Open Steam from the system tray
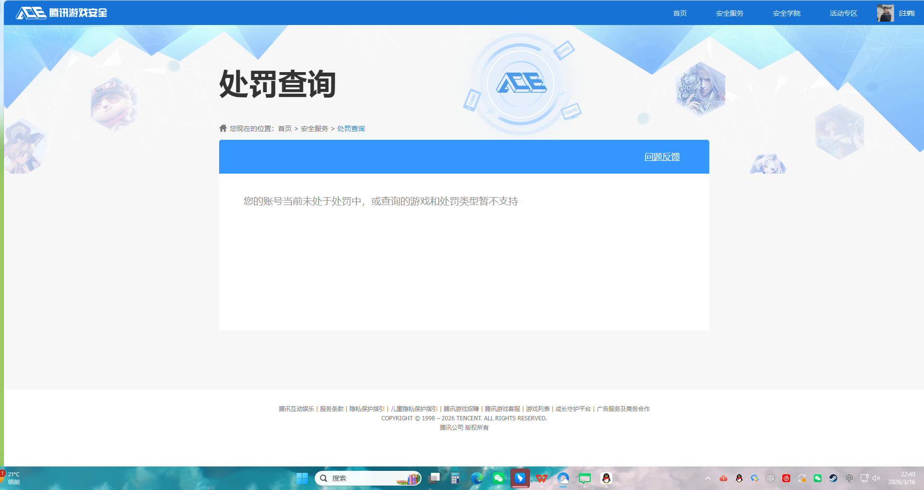Screen dimensions: 924x490 pyautogui.click(x=834, y=478)
